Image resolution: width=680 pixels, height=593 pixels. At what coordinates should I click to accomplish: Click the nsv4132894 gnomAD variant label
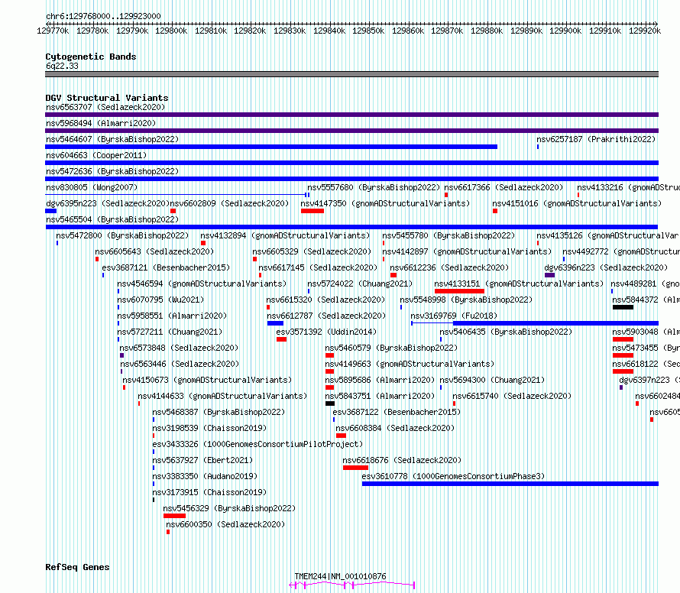285,235
